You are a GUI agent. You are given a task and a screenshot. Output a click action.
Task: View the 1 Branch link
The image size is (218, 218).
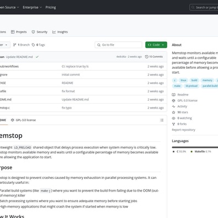point(21,45)
